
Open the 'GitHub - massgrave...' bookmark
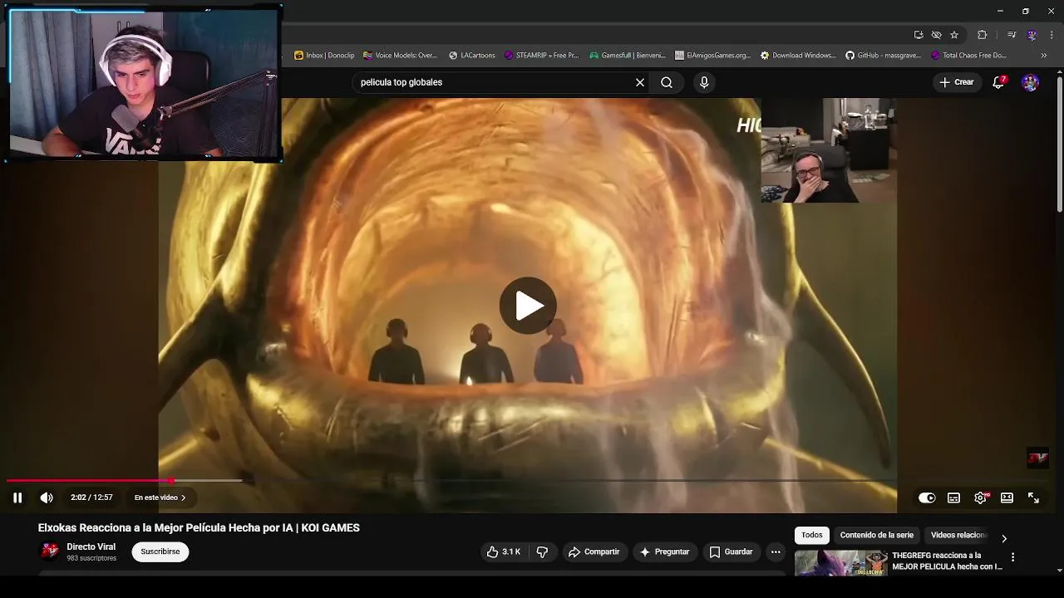pyautogui.click(x=884, y=56)
